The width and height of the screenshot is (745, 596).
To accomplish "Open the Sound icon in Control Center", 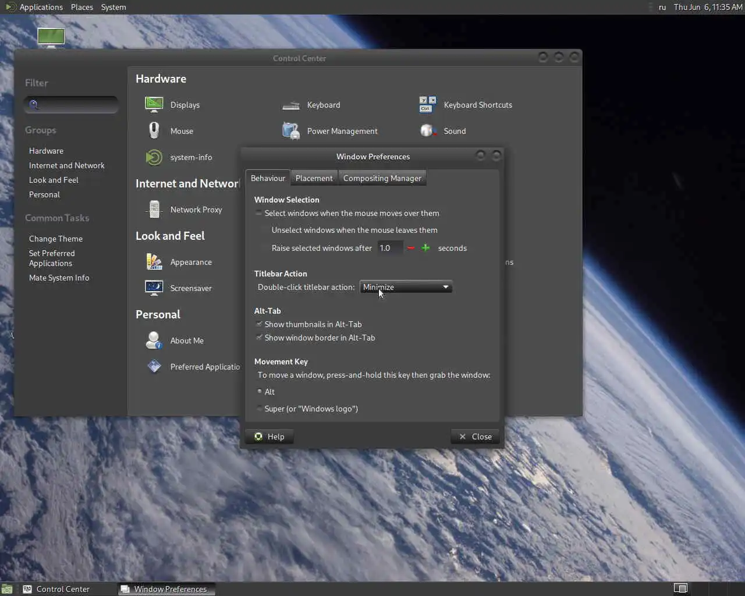I will pos(428,131).
